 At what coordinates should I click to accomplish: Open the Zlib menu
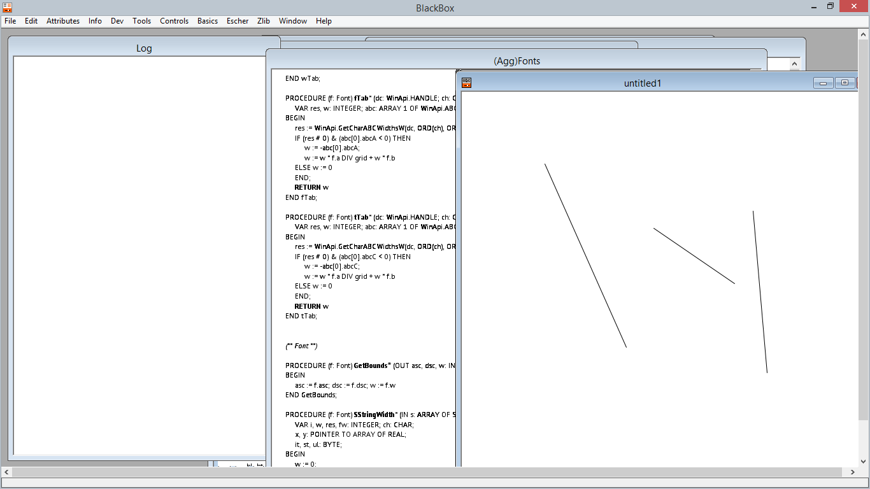coord(264,21)
